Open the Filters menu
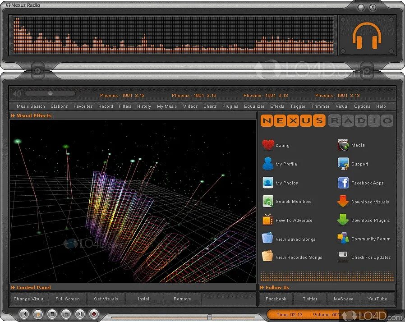405x322 pixels. click(125, 106)
